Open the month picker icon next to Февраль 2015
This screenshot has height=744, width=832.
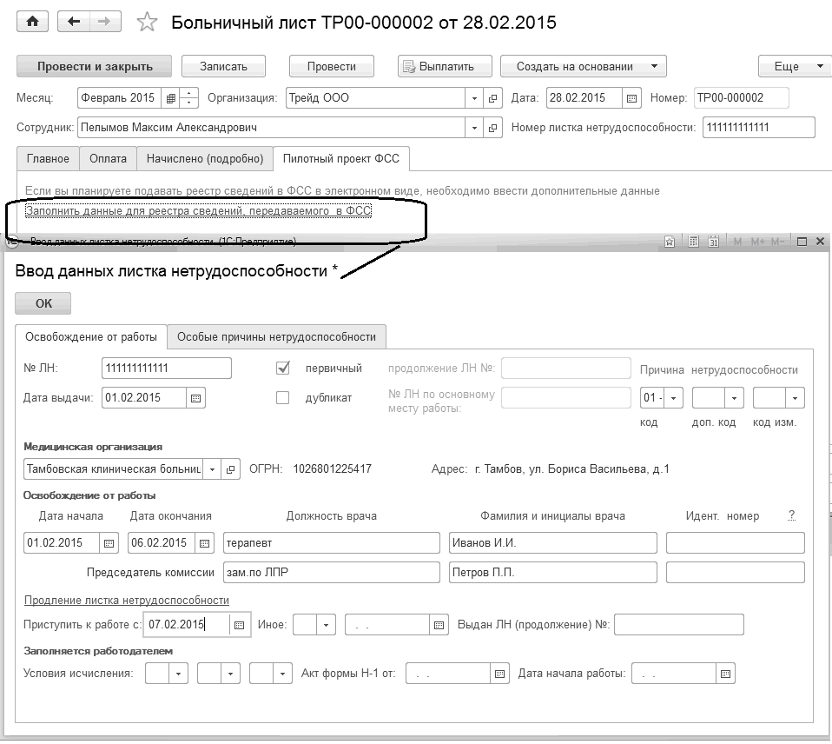click(171, 98)
